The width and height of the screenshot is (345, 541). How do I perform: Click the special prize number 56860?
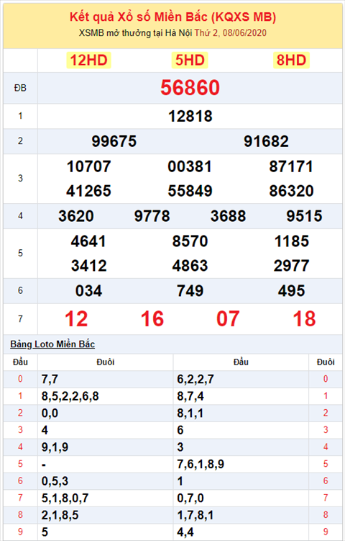[190, 88]
